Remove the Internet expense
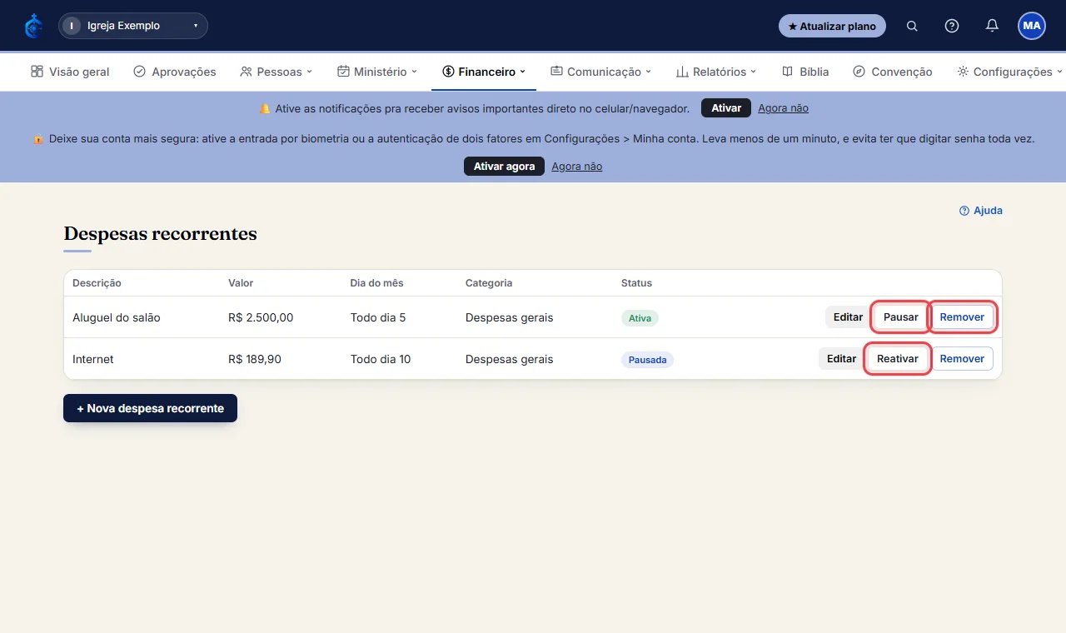Viewport: 1066px width, 633px height. click(x=962, y=359)
